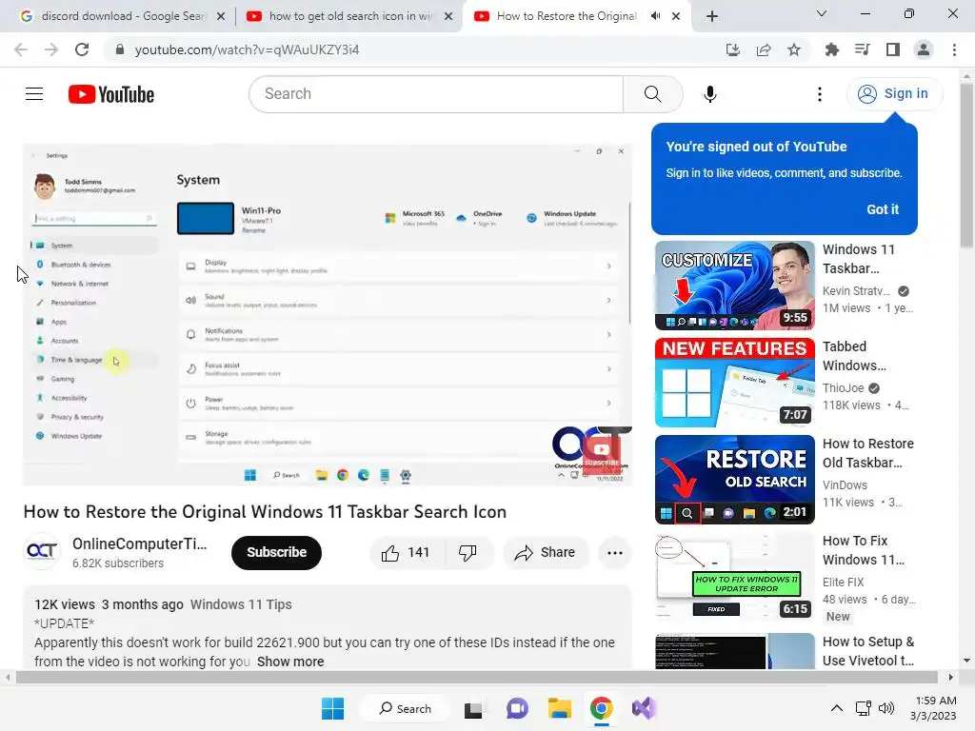The width and height of the screenshot is (975, 731).
Task: Open Chat app on taskbar
Action: pyautogui.click(x=517, y=708)
